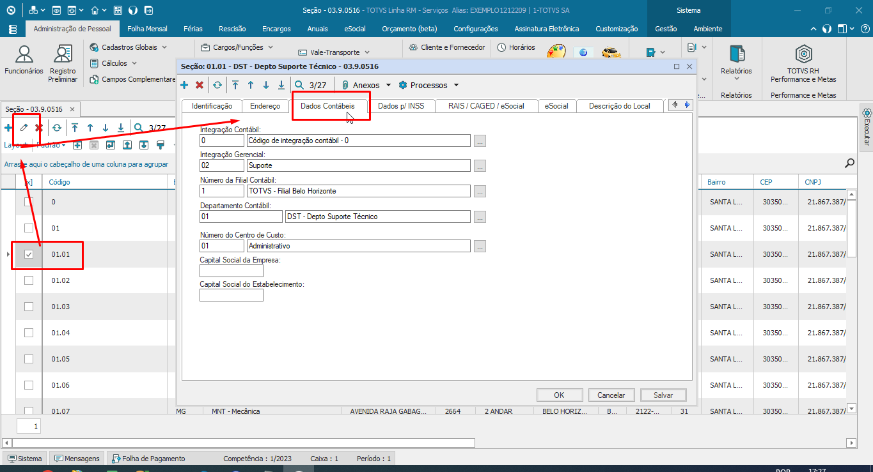Expand the Cargos/Funções menu
Screen dimensions: 873x472
pyautogui.click(x=270, y=47)
